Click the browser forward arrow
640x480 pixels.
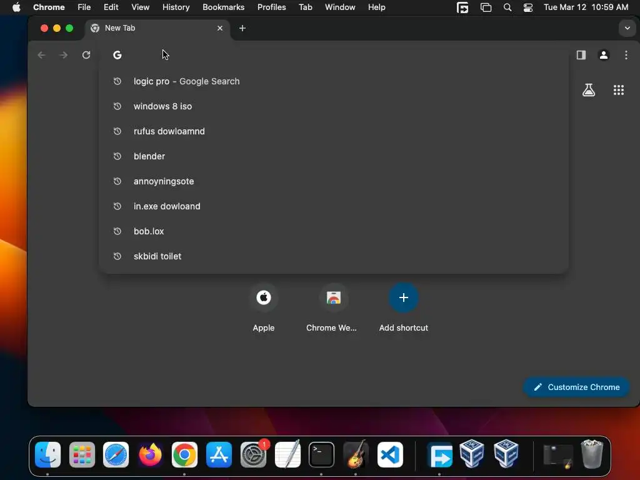[64, 55]
